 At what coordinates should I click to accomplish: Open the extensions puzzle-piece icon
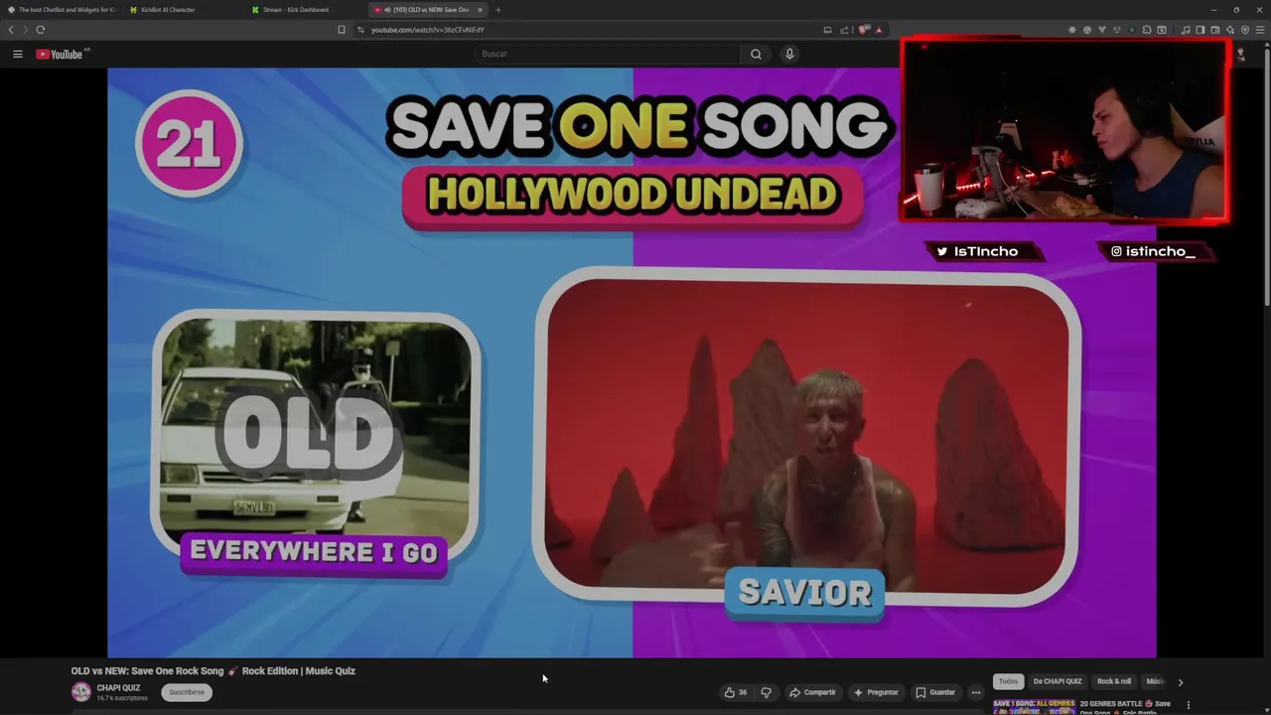coord(1147,30)
